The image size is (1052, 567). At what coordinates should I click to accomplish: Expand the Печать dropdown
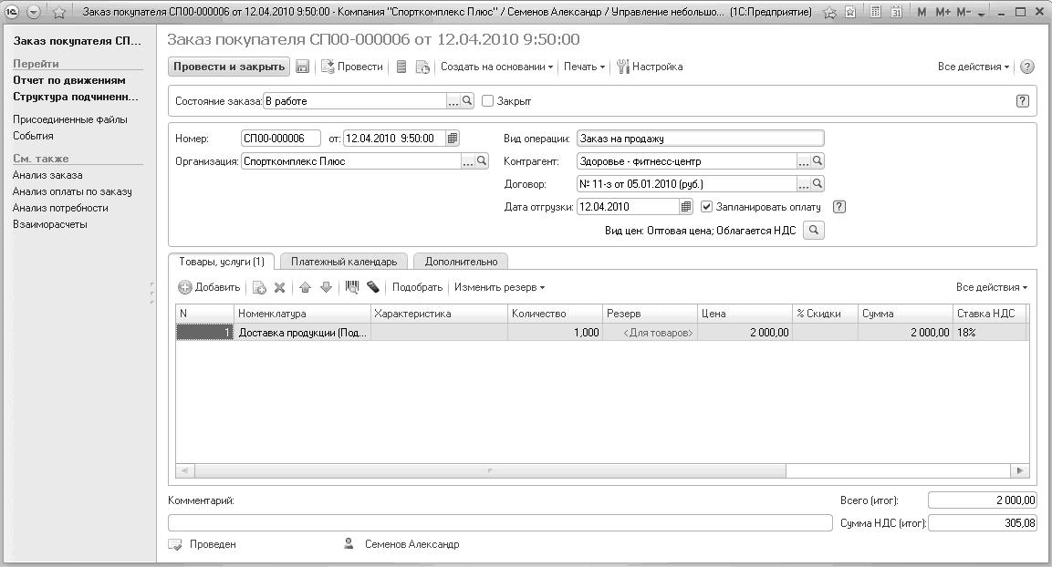[x=584, y=67]
